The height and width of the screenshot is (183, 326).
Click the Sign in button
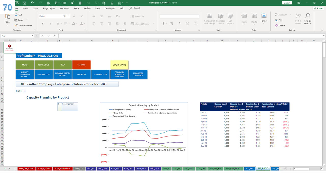point(287,3)
